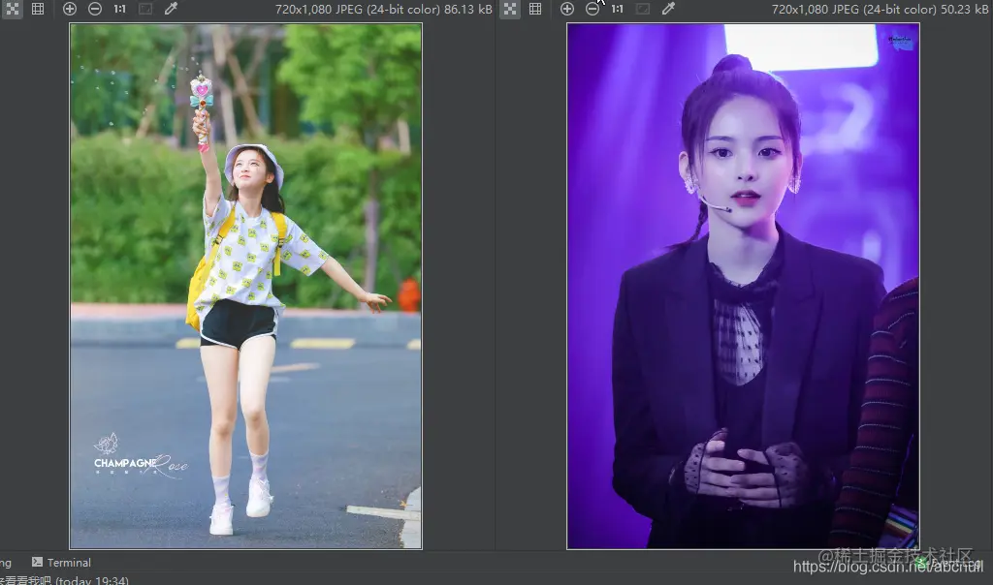The height and width of the screenshot is (585, 993).
Task: Zoom in on the right image
Action: (566, 9)
